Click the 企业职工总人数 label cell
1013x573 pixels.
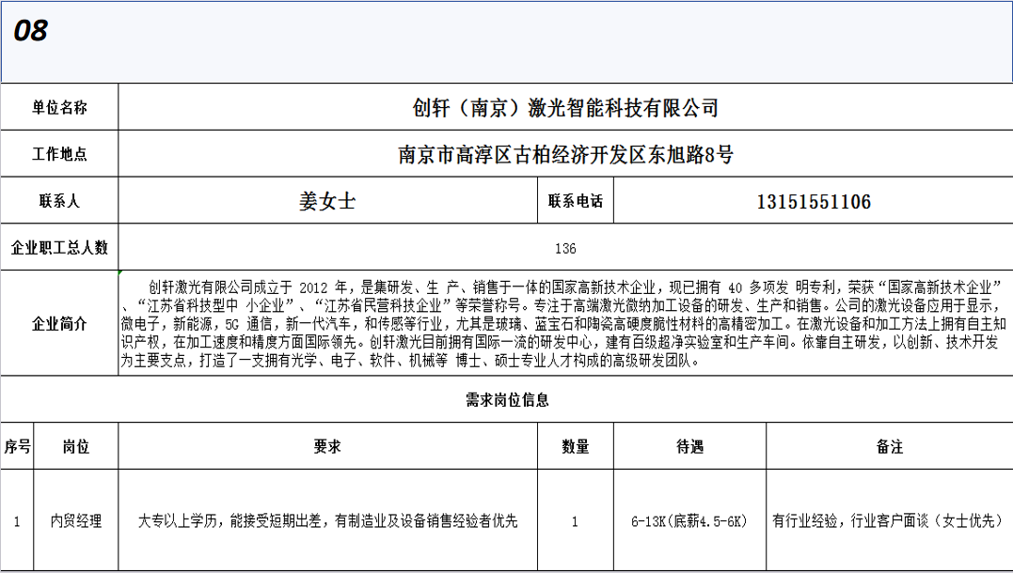click(59, 248)
